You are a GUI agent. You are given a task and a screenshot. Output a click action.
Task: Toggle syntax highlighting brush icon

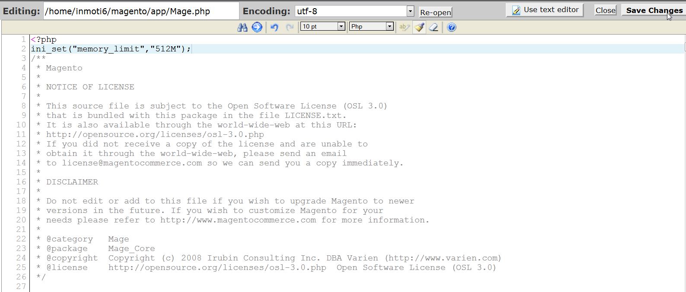[419, 27]
